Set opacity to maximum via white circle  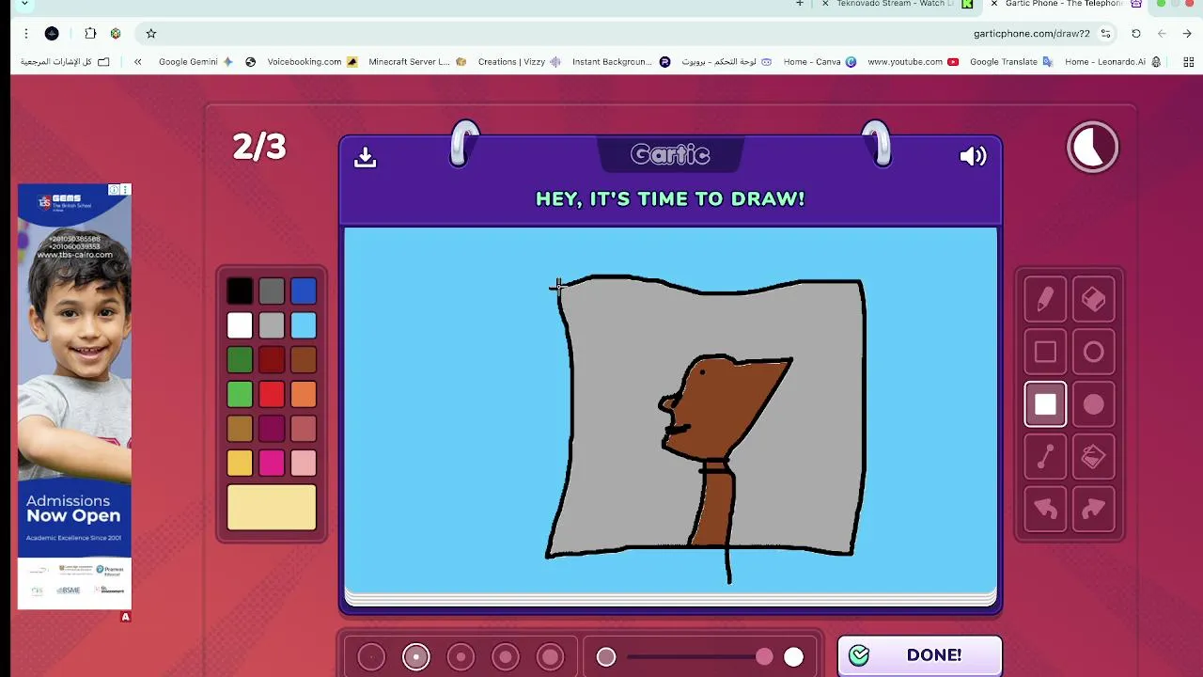tap(794, 657)
